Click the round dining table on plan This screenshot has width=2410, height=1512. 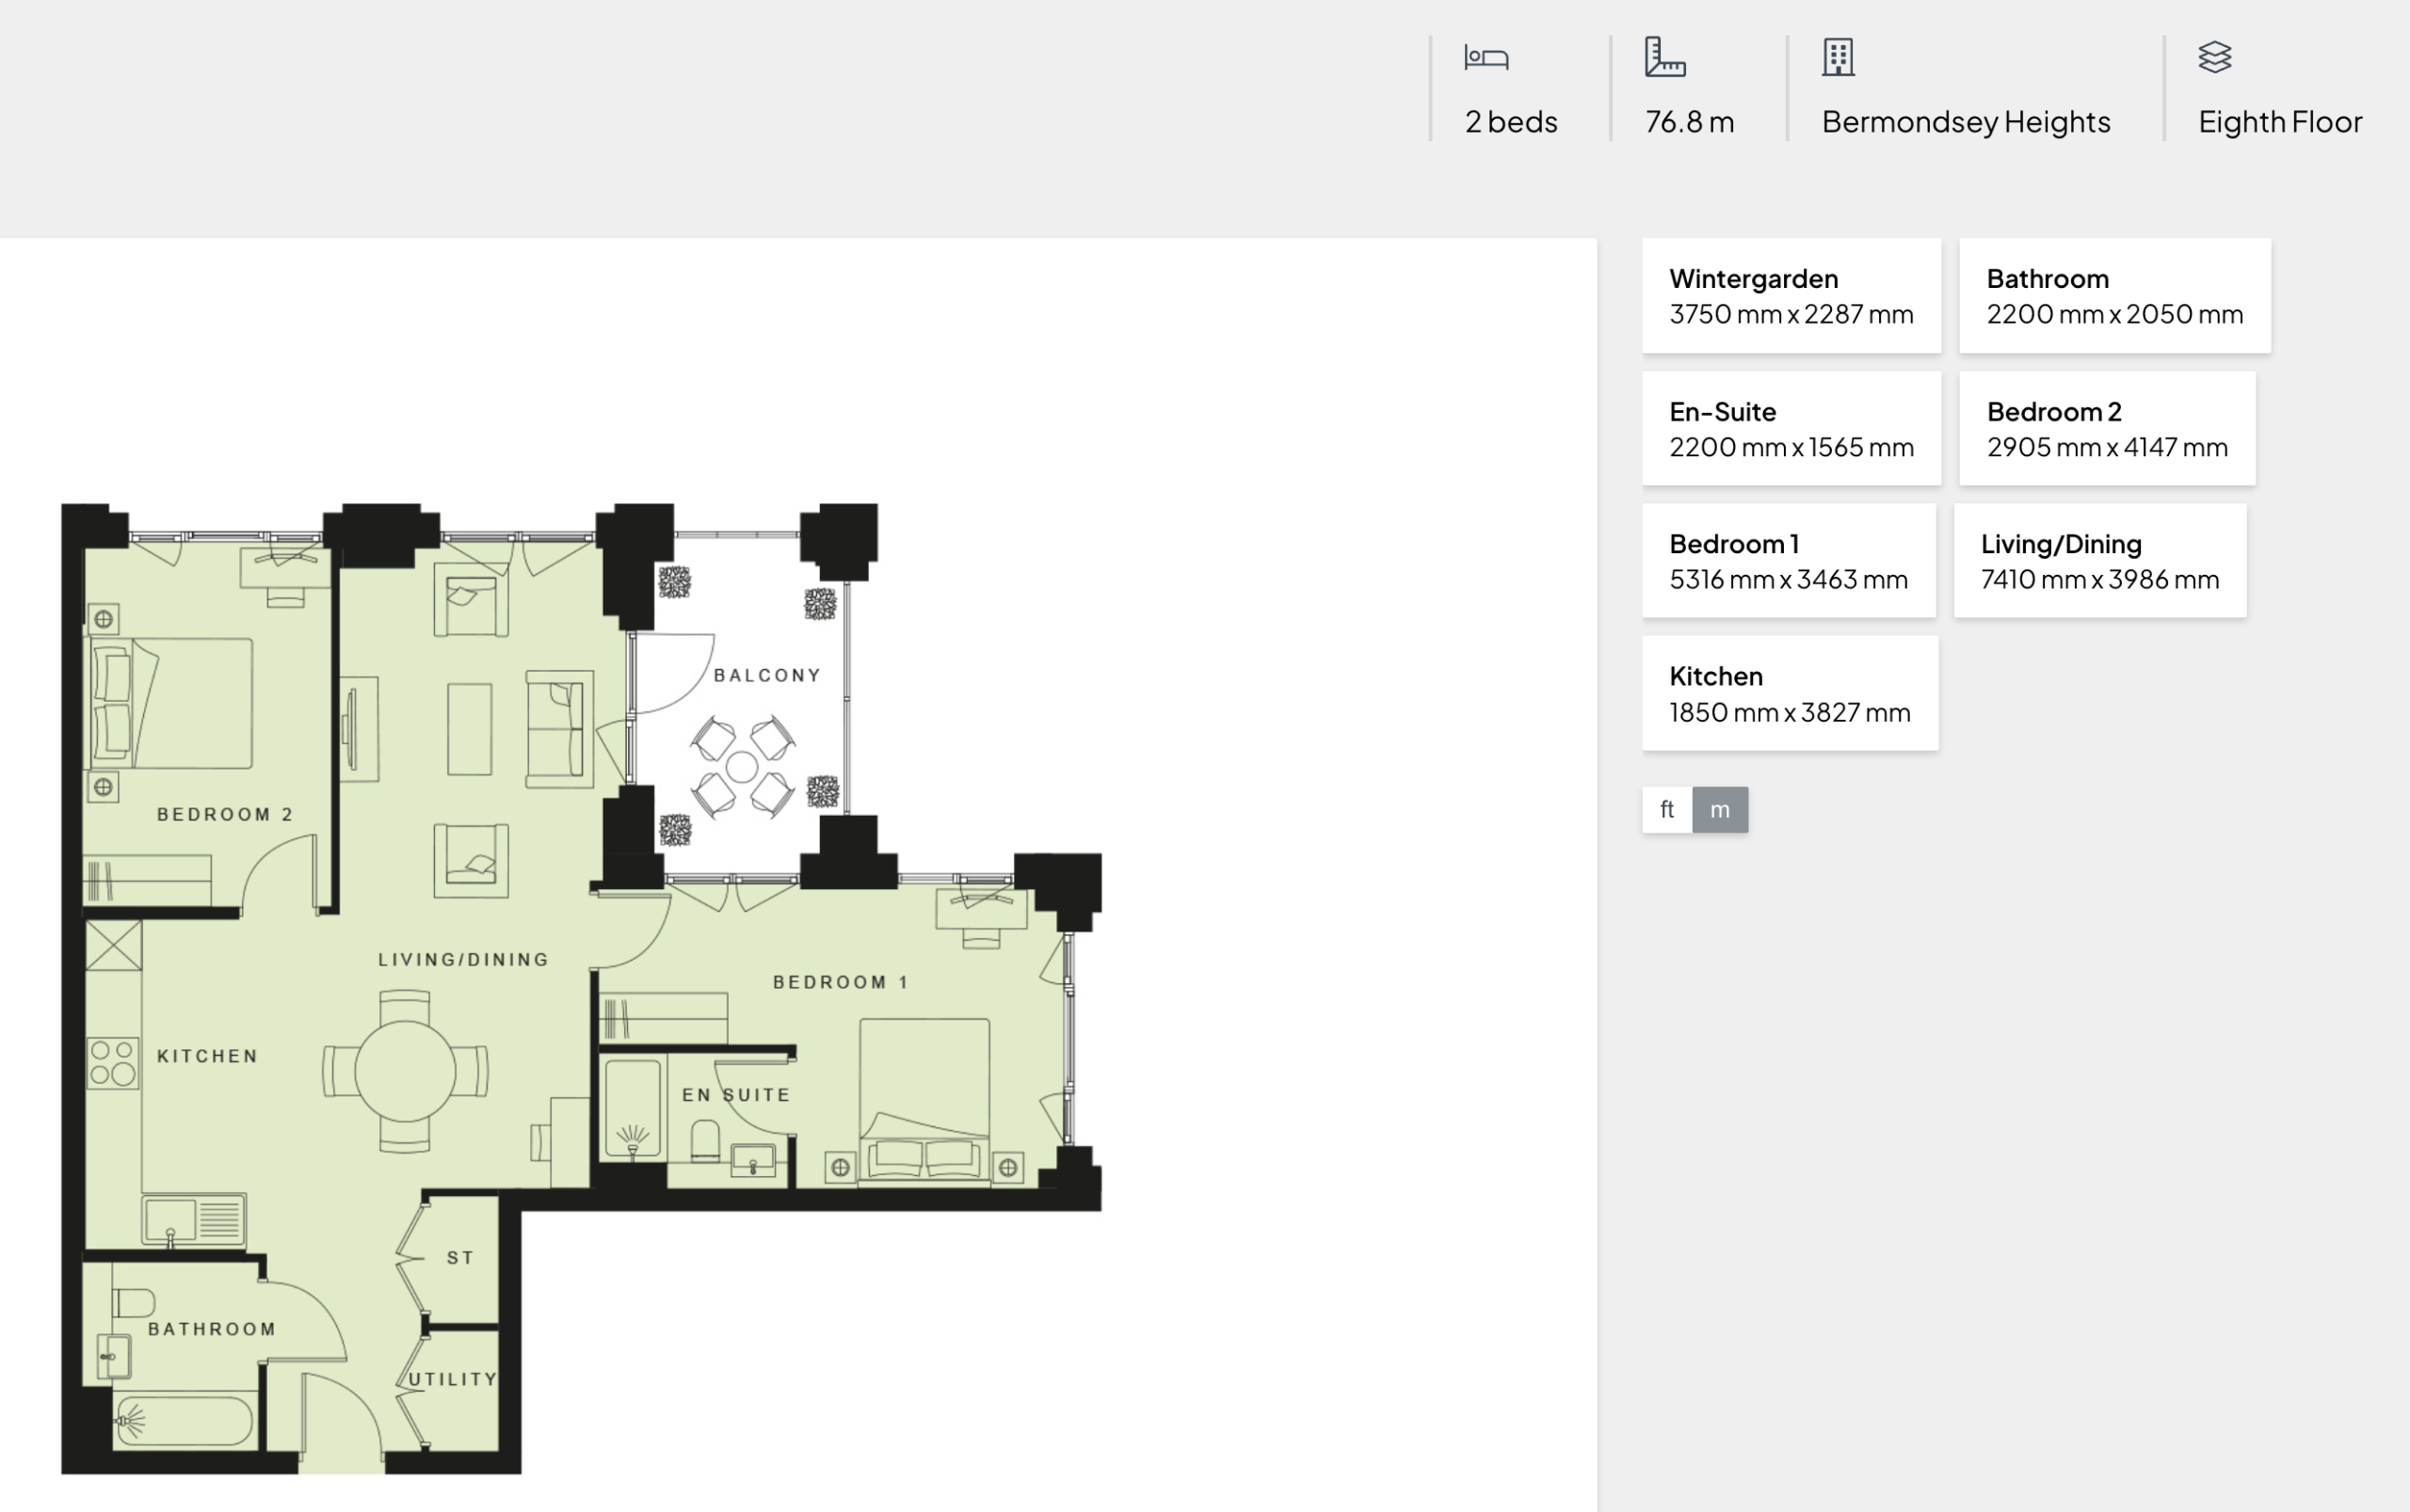click(405, 1071)
